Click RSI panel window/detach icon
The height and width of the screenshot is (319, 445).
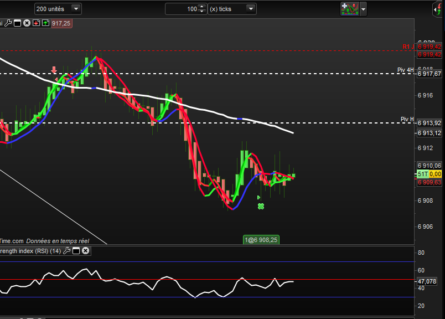[76, 250]
